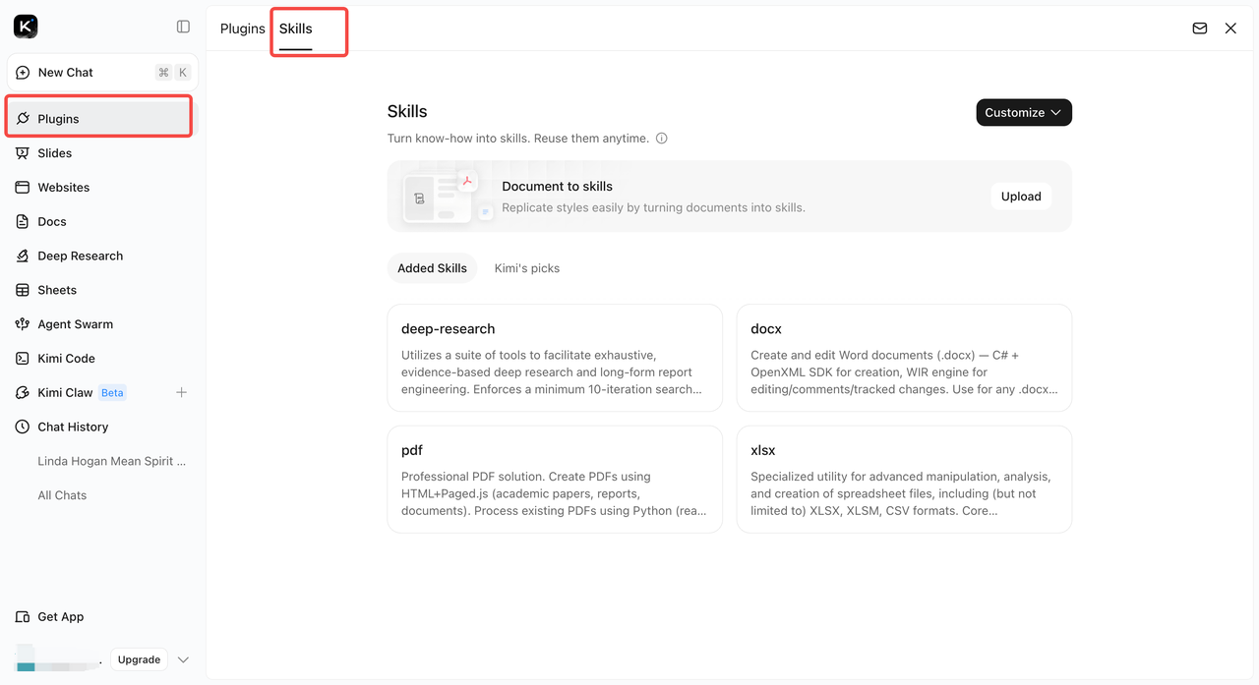Collapse the sidebar panel icon
1259x685 pixels.
tap(183, 27)
